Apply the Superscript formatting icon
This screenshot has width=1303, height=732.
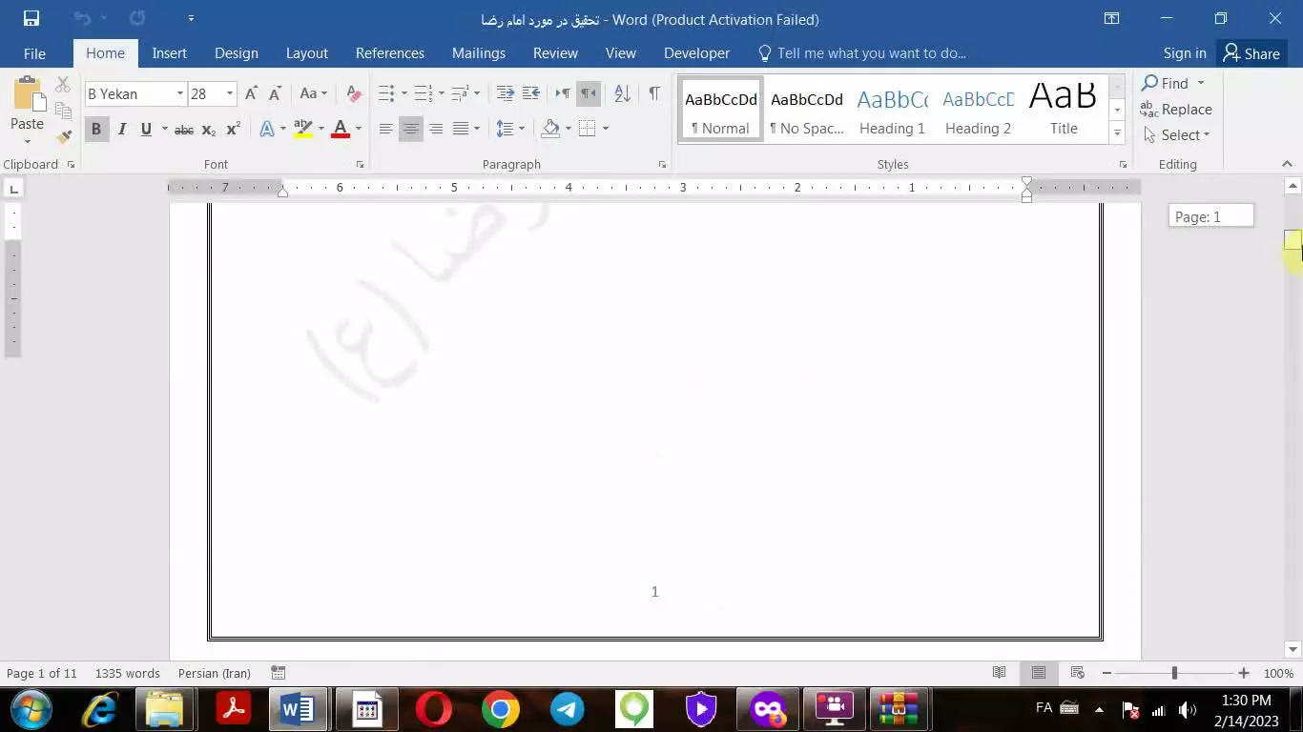coord(233,129)
